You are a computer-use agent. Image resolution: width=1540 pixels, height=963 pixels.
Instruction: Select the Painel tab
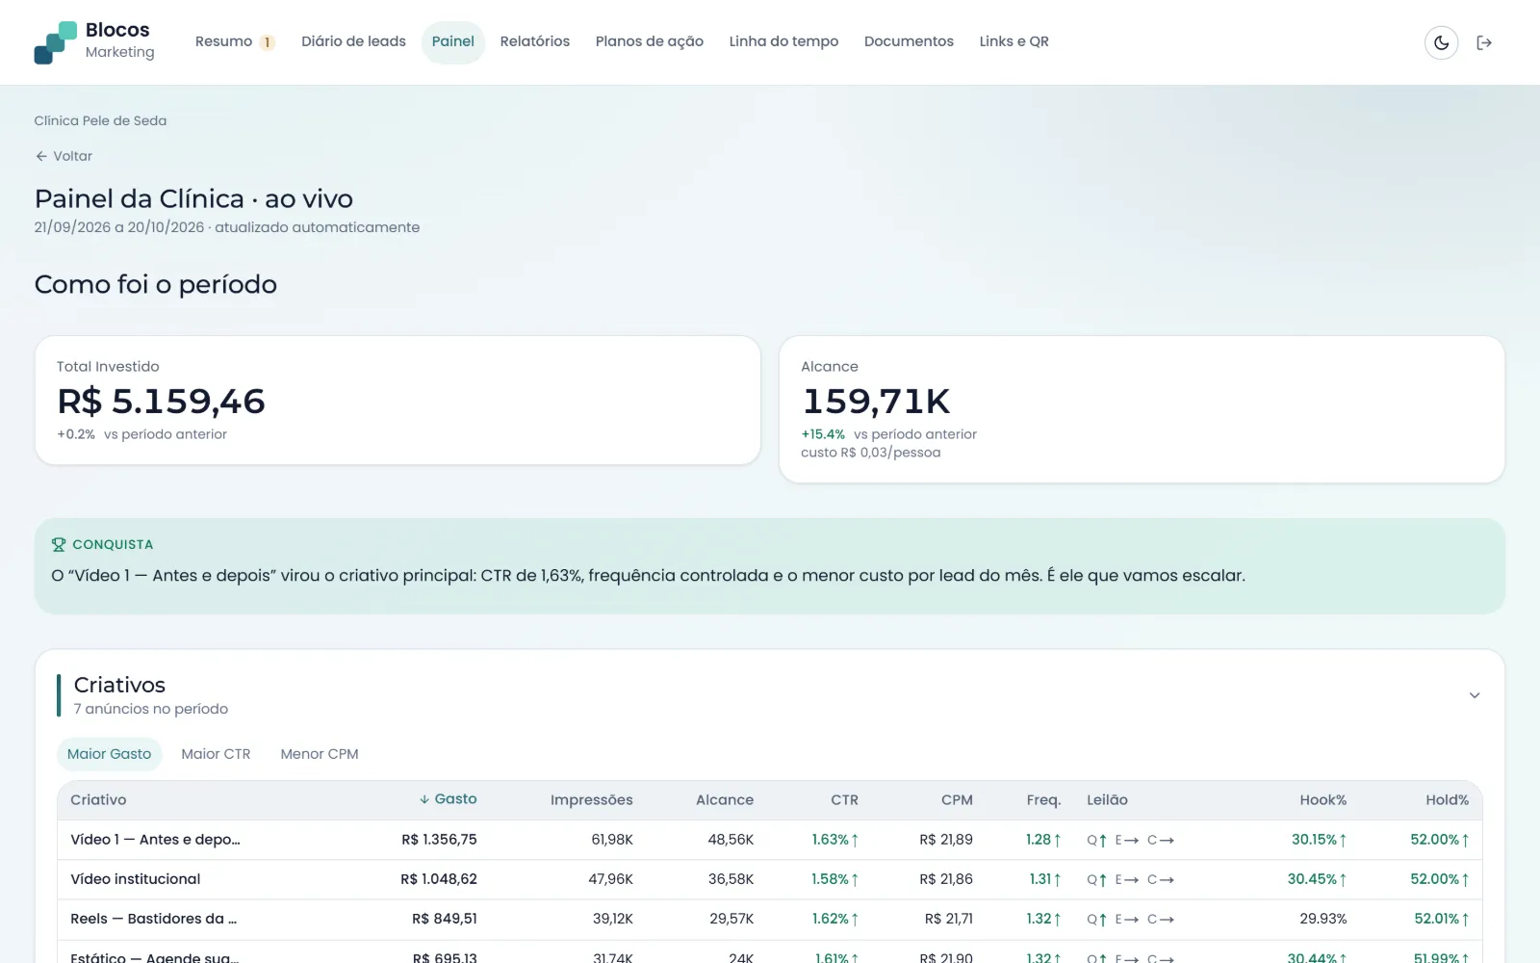[x=452, y=41]
